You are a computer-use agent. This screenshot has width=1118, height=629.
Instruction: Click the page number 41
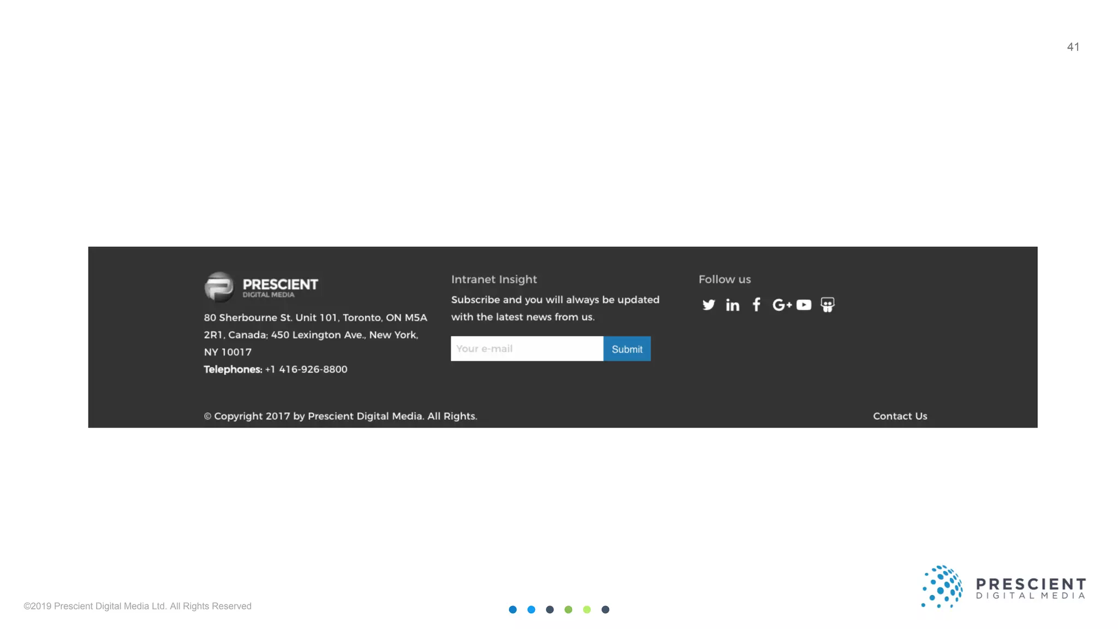pos(1073,47)
